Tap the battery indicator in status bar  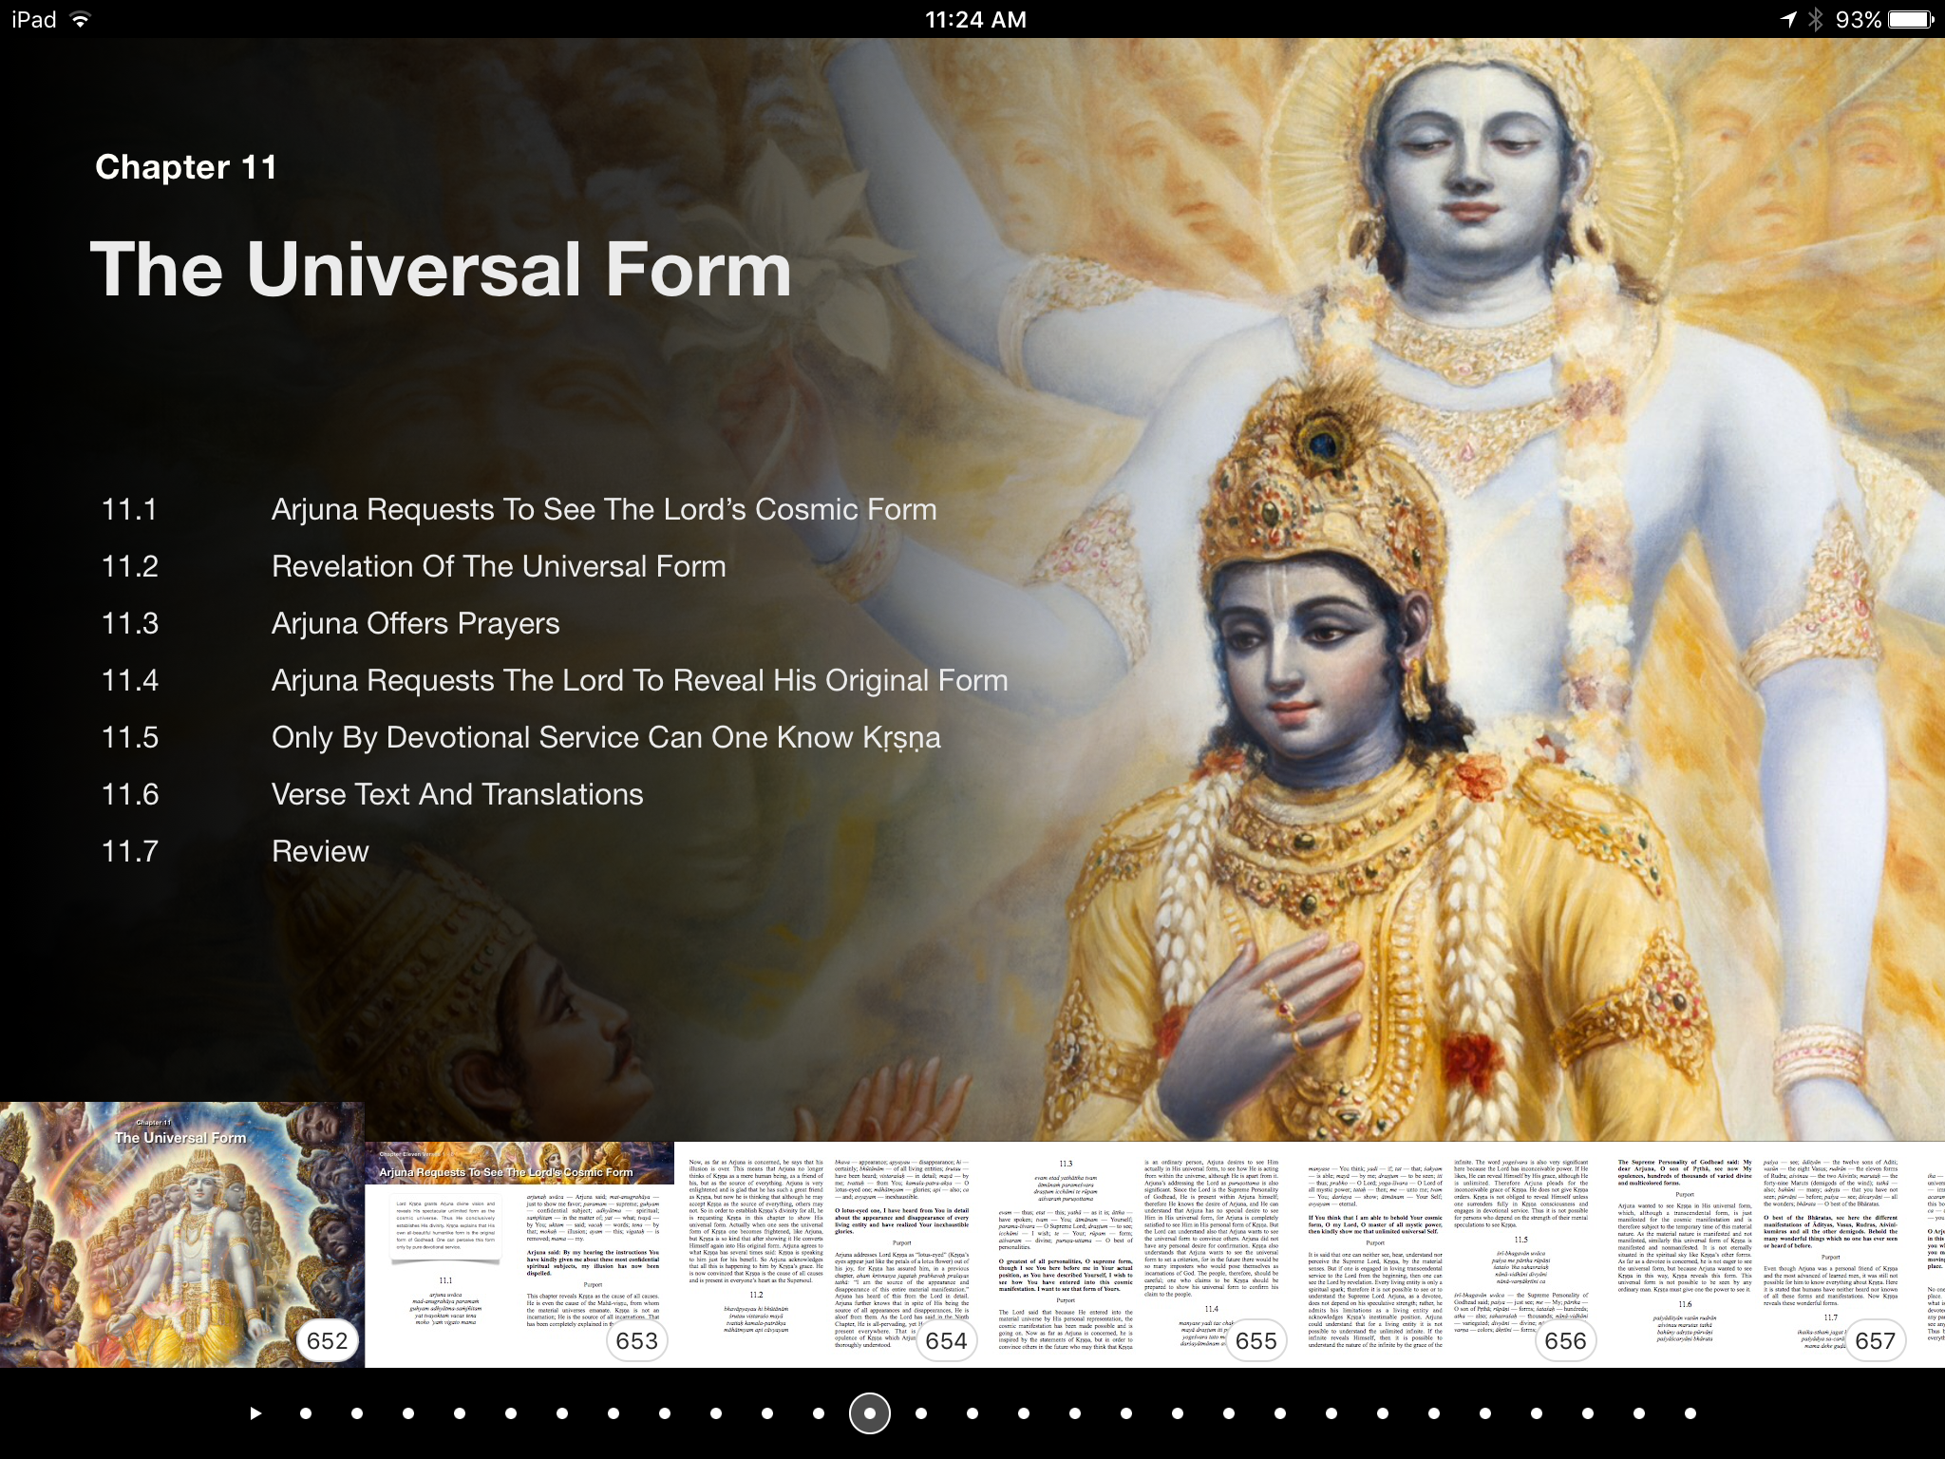click(1911, 20)
